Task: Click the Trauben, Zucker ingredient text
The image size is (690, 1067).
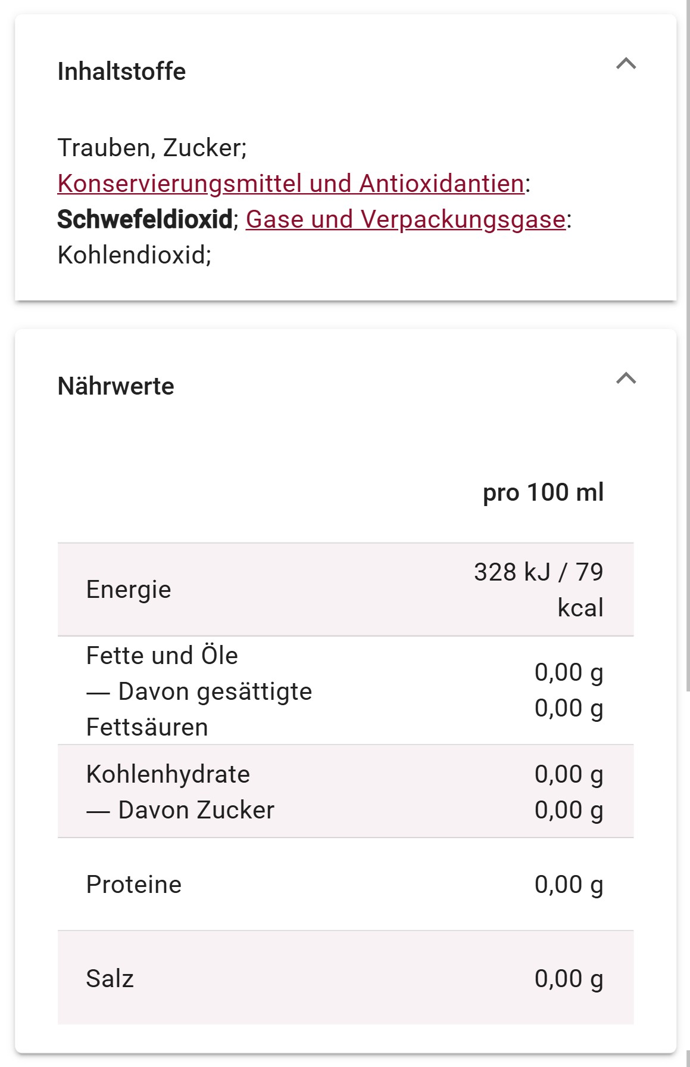Action: (152, 148)
